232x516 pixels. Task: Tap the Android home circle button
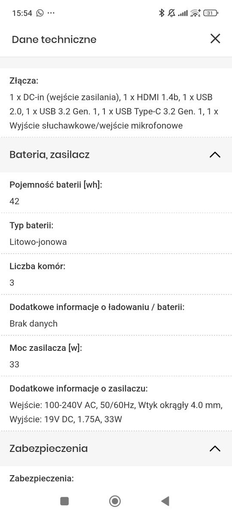click(115, 501)
